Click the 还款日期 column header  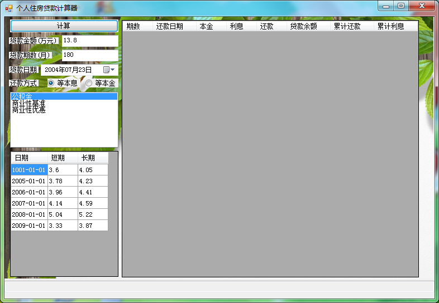coord(174,26)
